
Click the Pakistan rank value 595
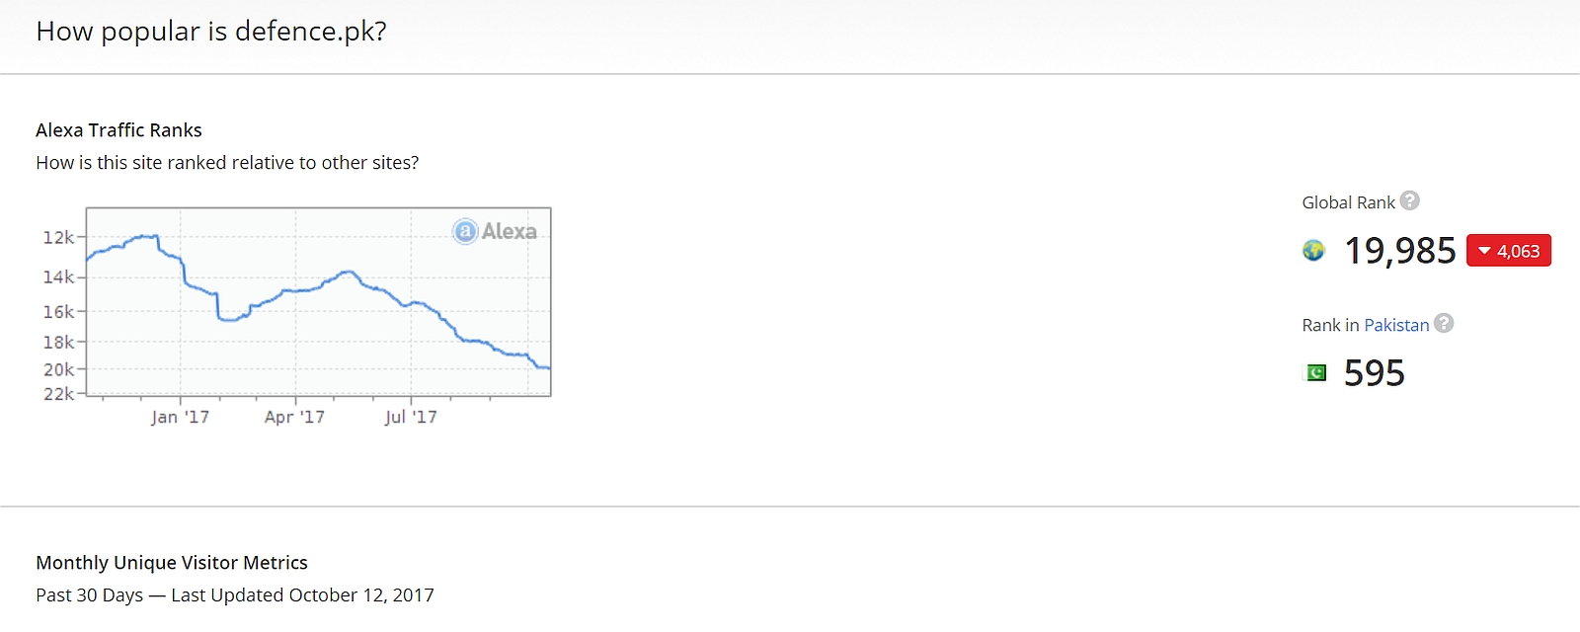[1374, 373]
